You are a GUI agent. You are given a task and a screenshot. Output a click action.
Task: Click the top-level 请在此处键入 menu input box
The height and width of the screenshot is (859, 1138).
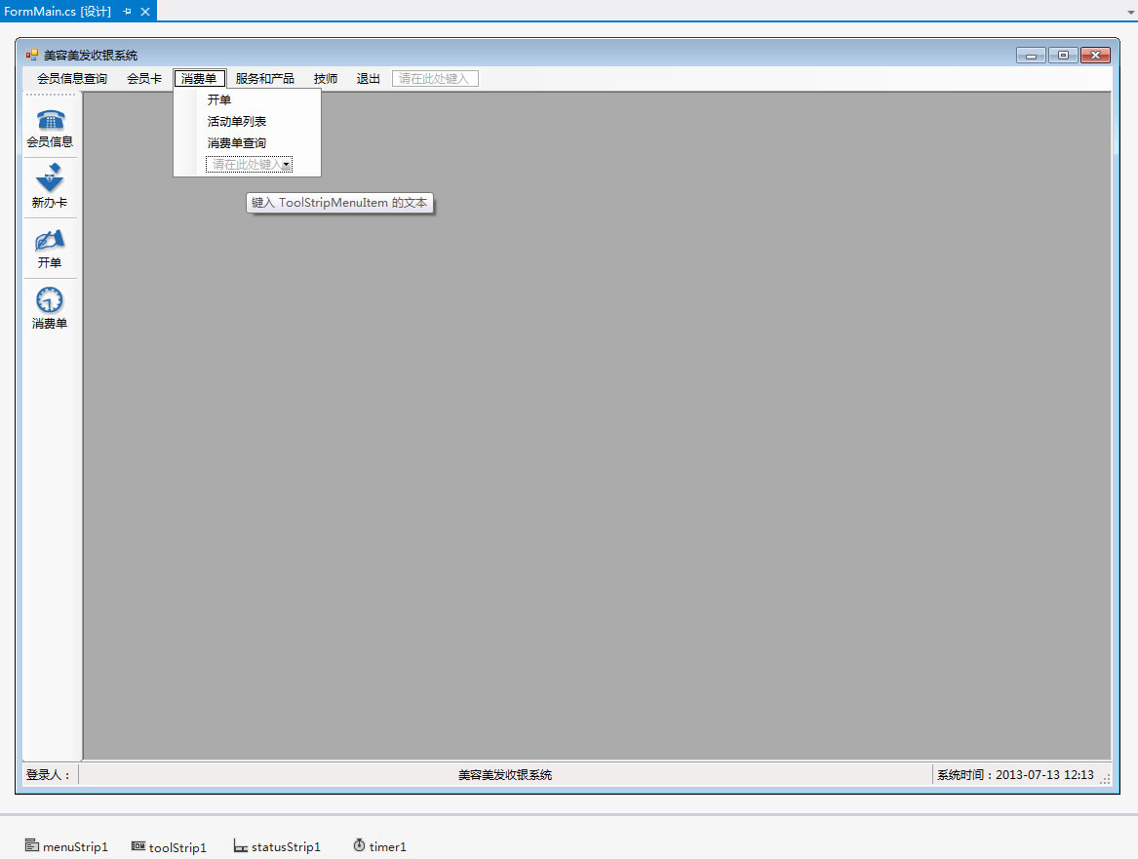coord(435,79)
